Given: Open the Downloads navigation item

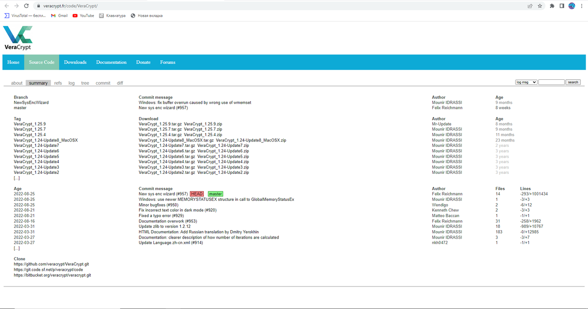Looking at the screenshot, I should click(75, 62).
